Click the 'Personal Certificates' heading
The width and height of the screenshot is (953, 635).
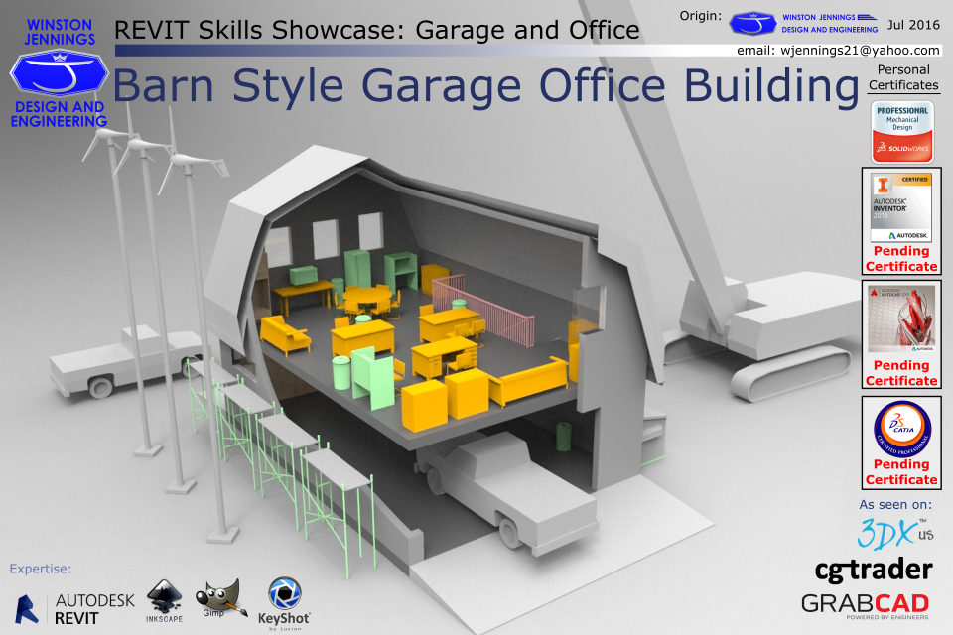point(903,77)
